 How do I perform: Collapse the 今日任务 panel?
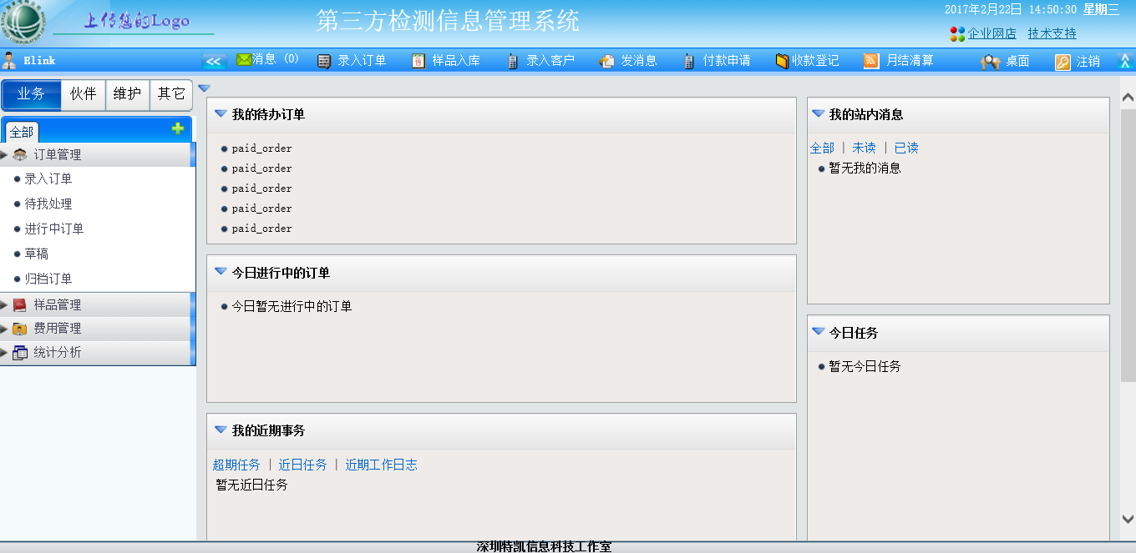point(819,331)
